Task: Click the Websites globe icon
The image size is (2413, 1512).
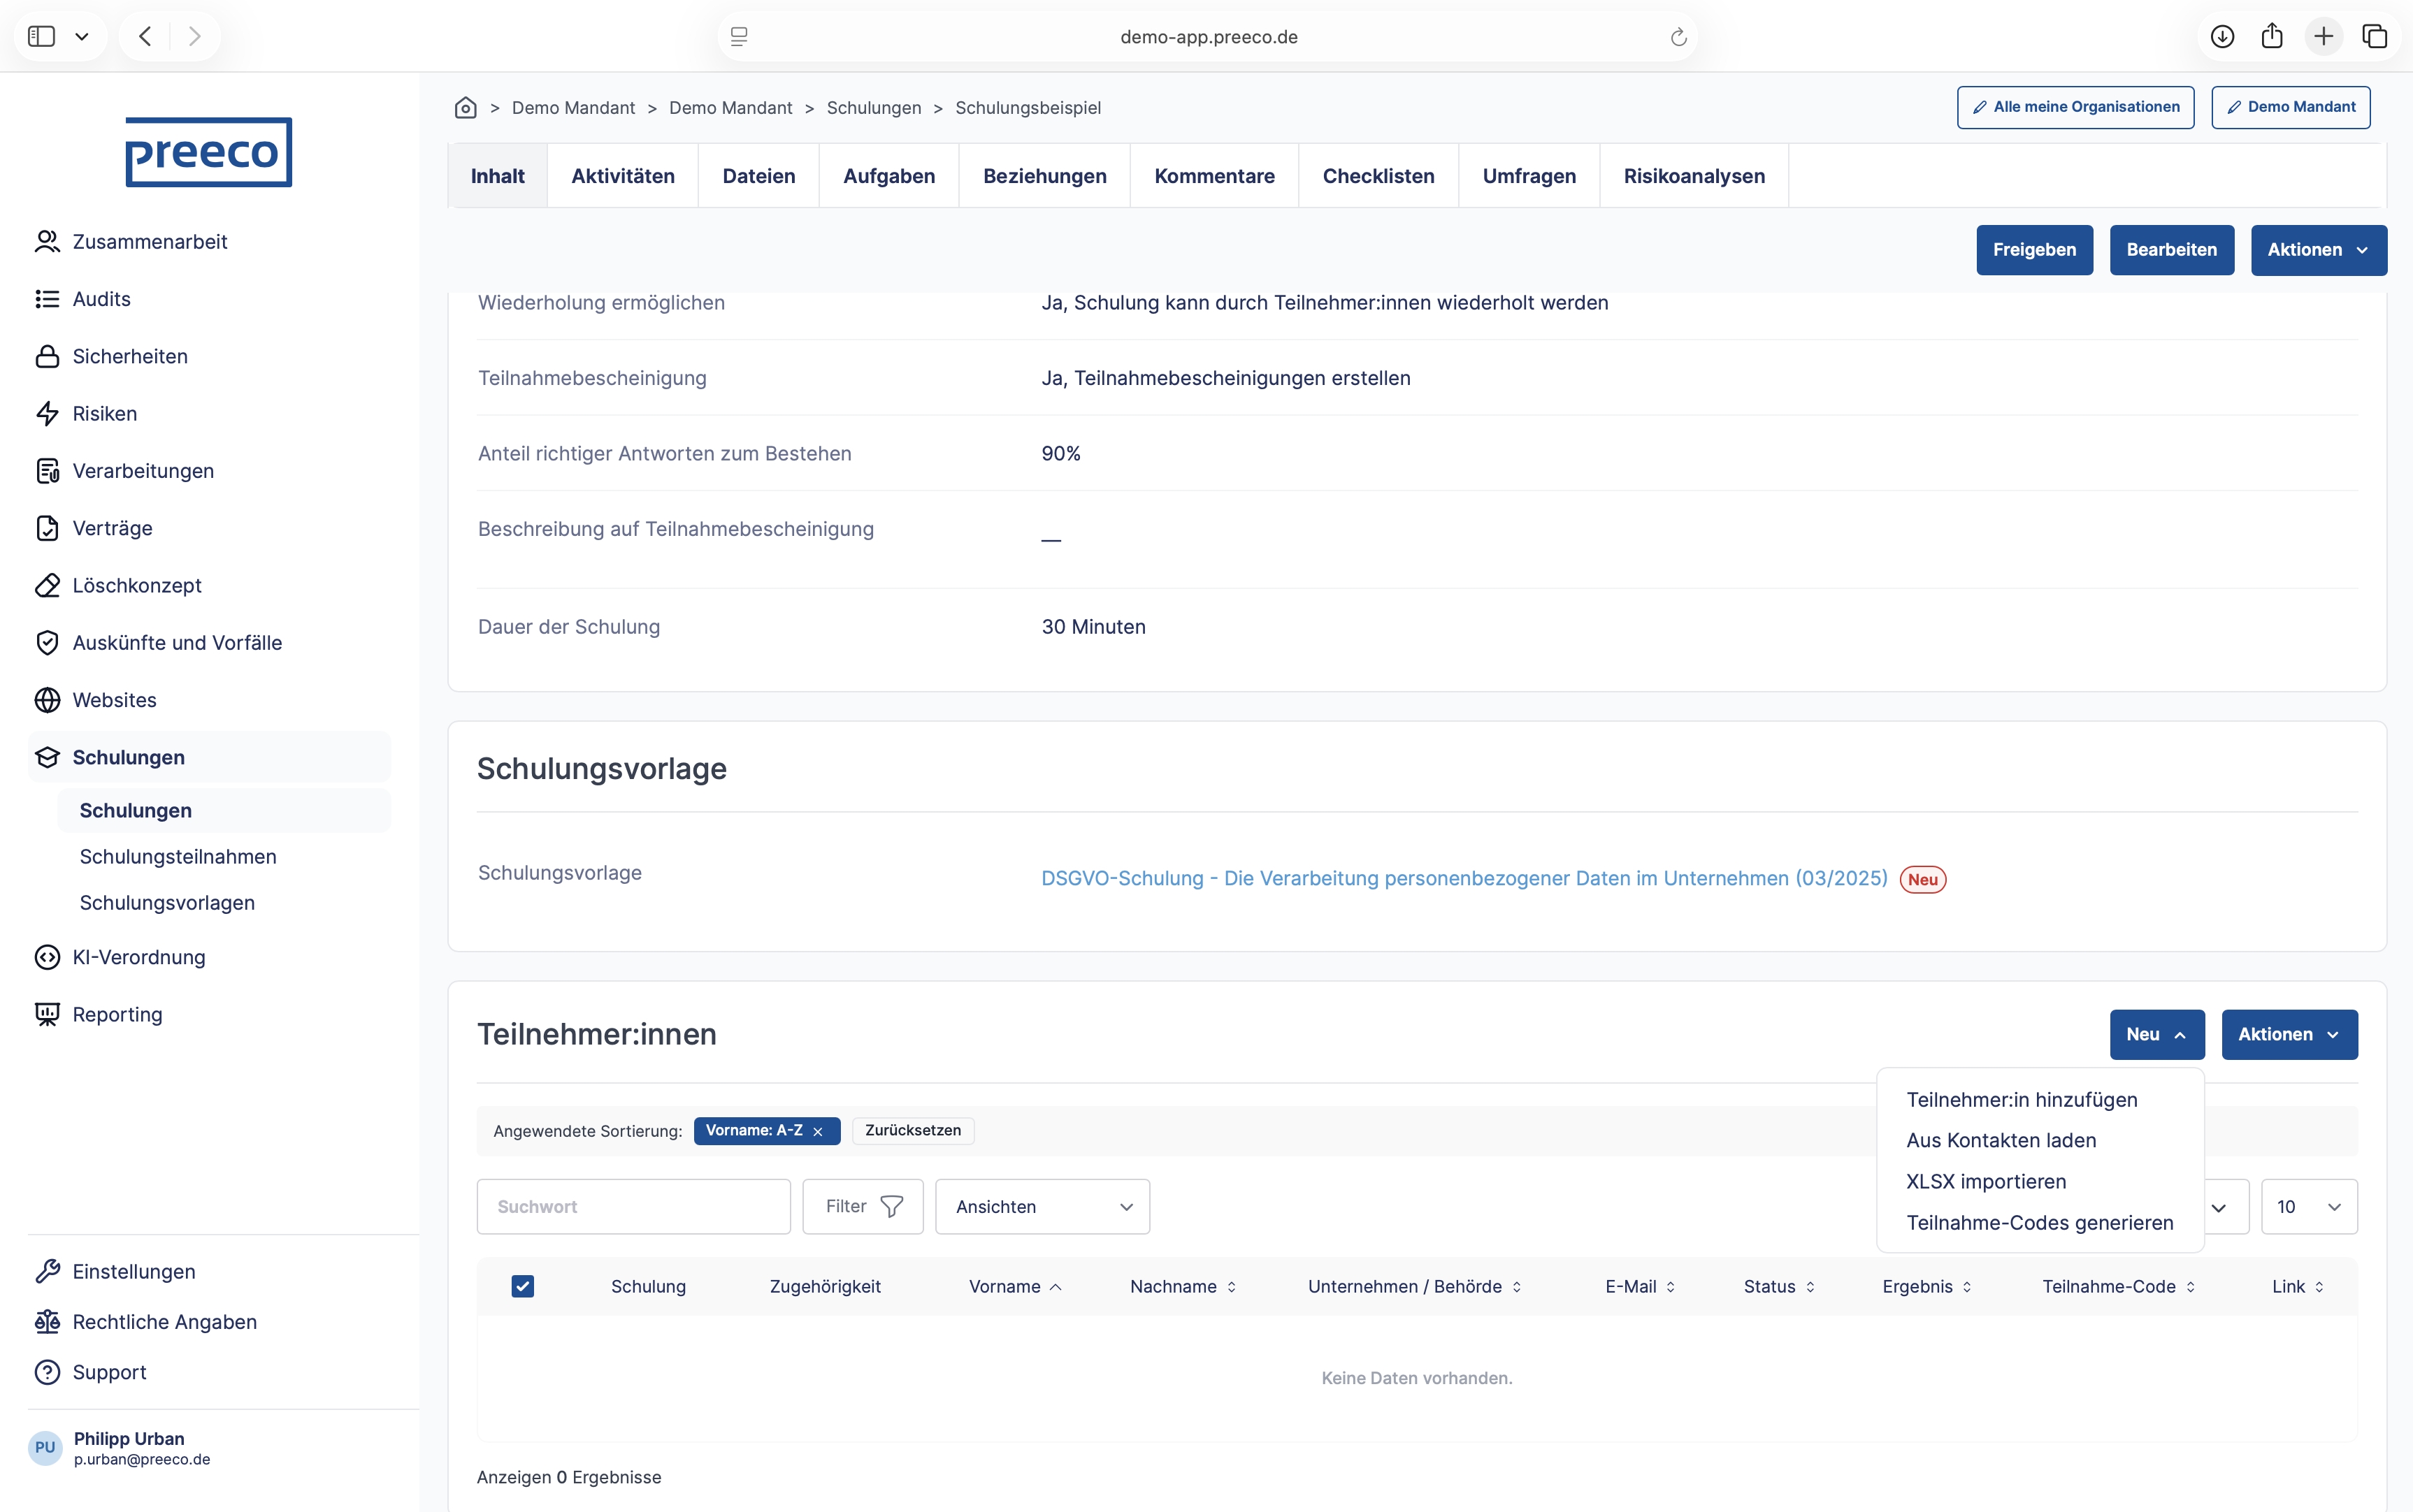Action: coord(47,700)
